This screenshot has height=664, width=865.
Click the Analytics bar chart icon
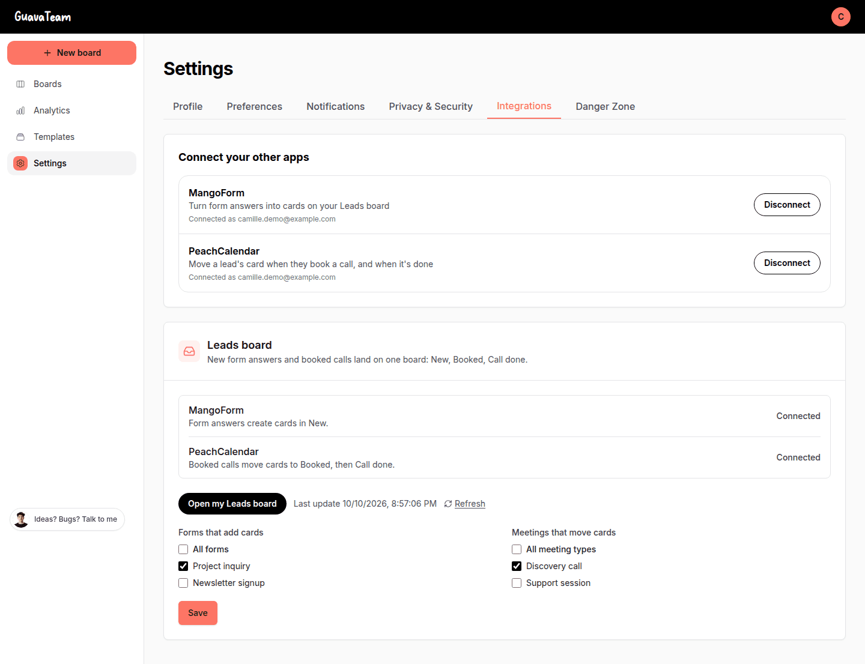tap(20, 110)
